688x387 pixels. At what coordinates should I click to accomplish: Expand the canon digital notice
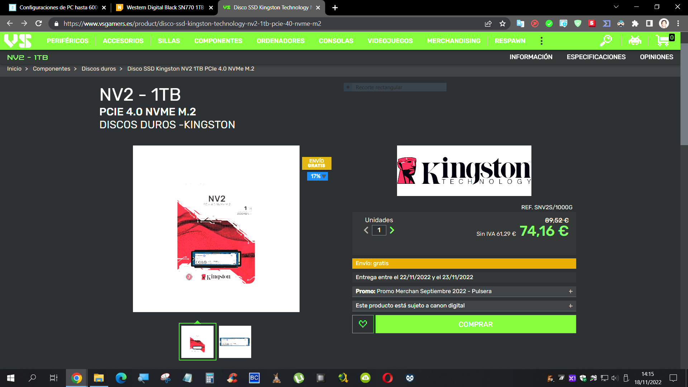[570, 306]
